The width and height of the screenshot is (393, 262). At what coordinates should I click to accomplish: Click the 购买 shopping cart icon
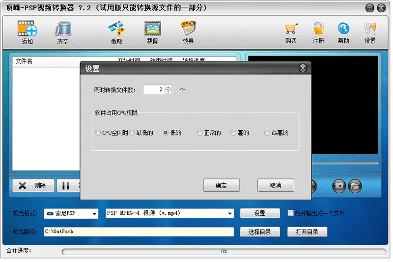click(x=291, y=29)
